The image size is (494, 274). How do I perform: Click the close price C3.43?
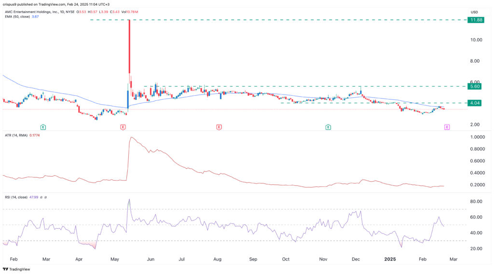click(x=115, y=12)
